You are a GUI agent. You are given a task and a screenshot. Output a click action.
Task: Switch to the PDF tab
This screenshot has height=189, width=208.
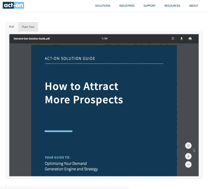point(12,27)
